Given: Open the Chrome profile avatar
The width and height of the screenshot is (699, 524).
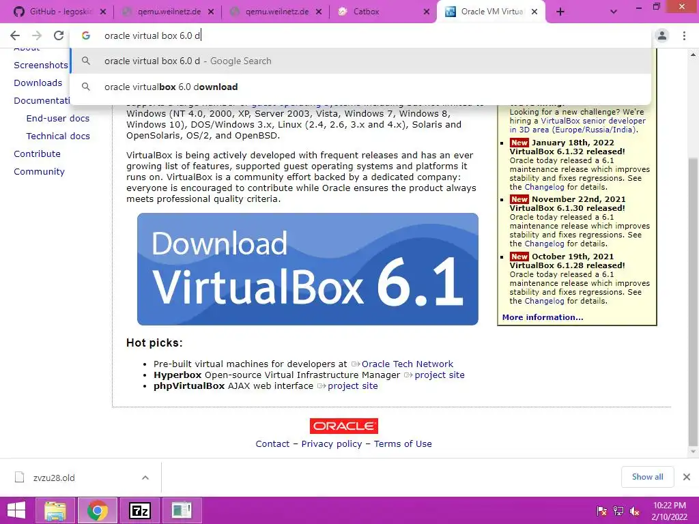Looking at the screenshot, I should coord(662,35).
